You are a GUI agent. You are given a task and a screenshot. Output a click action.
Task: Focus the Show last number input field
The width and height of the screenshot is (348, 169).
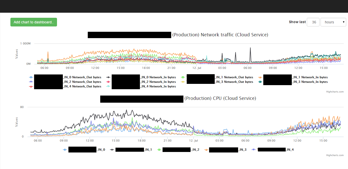click(x=313, y=22)
